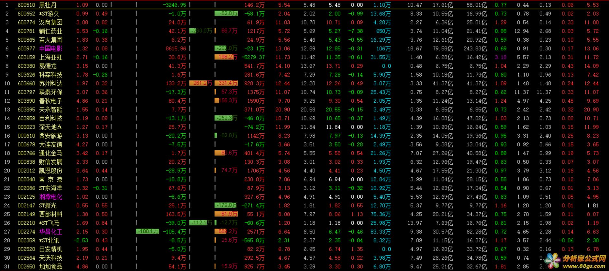Click the orange 261.2万 bar cell
The image size is (609, 271).
(200, 83)
